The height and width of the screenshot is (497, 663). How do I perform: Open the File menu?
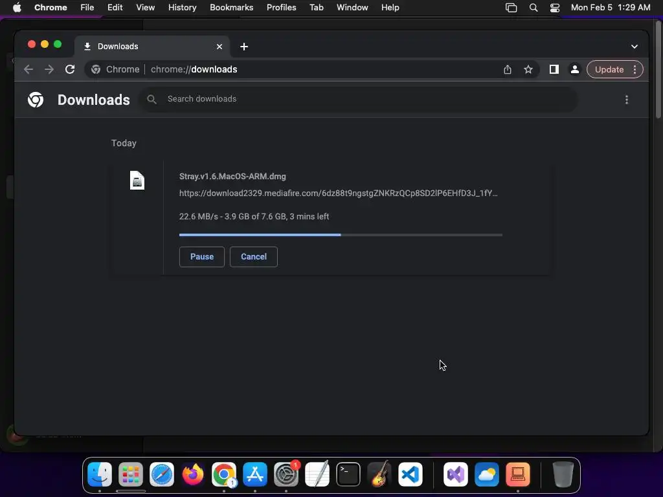tap(87, 8)
